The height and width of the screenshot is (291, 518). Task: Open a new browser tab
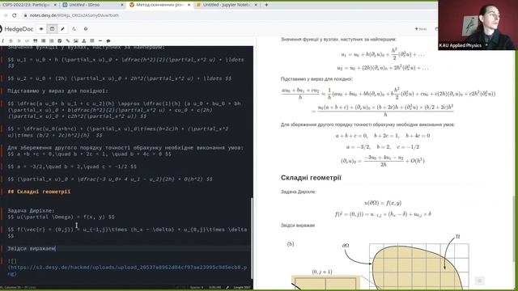266,5
